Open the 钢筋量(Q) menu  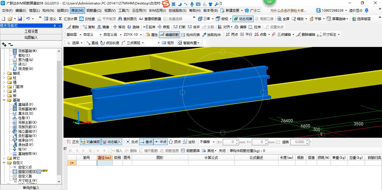(x=94, y=11)
